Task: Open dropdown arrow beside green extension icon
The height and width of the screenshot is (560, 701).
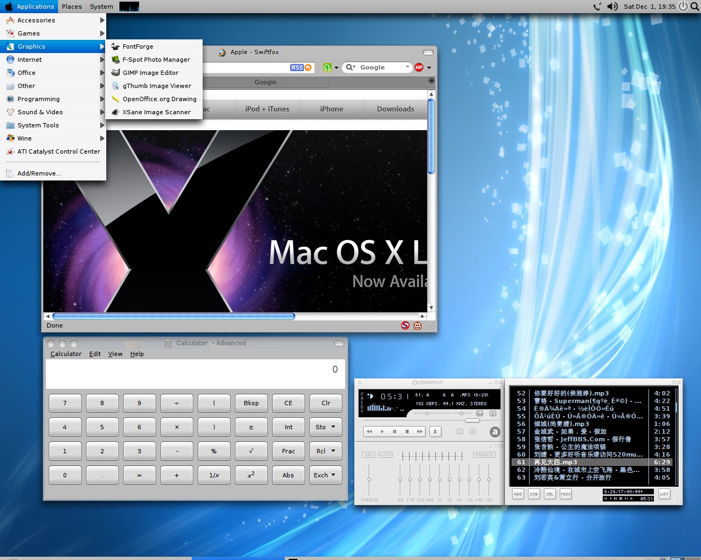Action: tap(336, 68)
